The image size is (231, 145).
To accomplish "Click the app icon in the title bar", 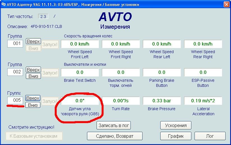I will pos(4,4).
